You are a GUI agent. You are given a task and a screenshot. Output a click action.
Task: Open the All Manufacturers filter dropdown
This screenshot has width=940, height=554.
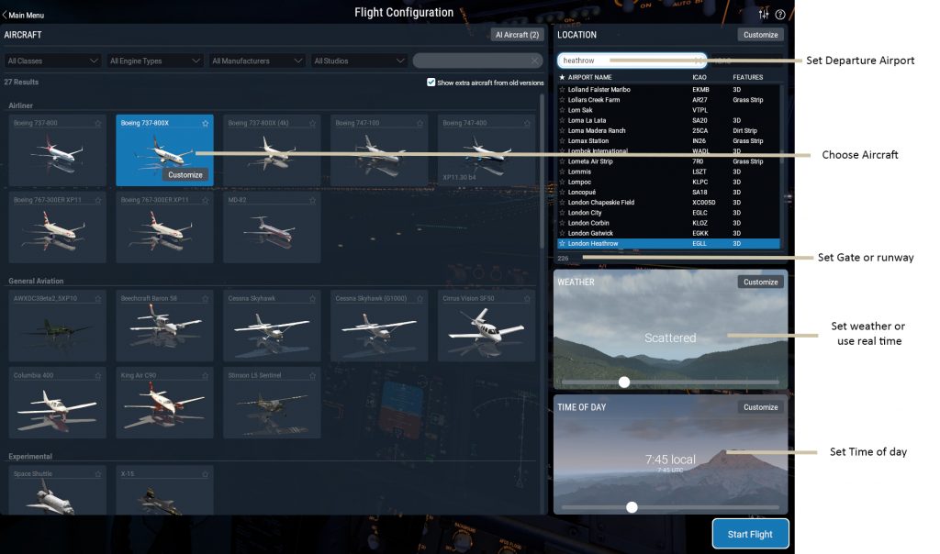[256, 61]
